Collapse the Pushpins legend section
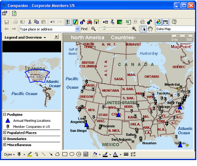Image resolution: width=197 pixels, height=166 pixels. (5, 114)
